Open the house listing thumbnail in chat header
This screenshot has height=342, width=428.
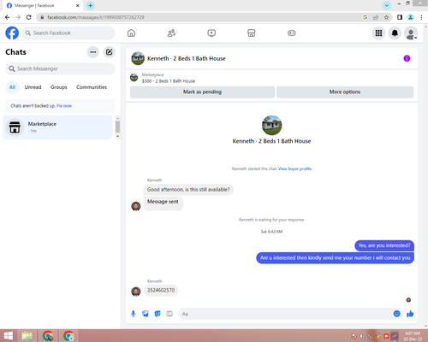coord(138,58)
